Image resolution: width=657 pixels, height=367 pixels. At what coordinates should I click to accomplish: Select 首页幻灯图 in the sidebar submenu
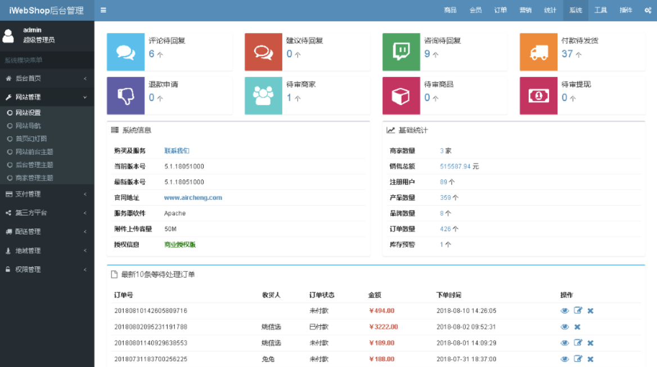point(31,139)
